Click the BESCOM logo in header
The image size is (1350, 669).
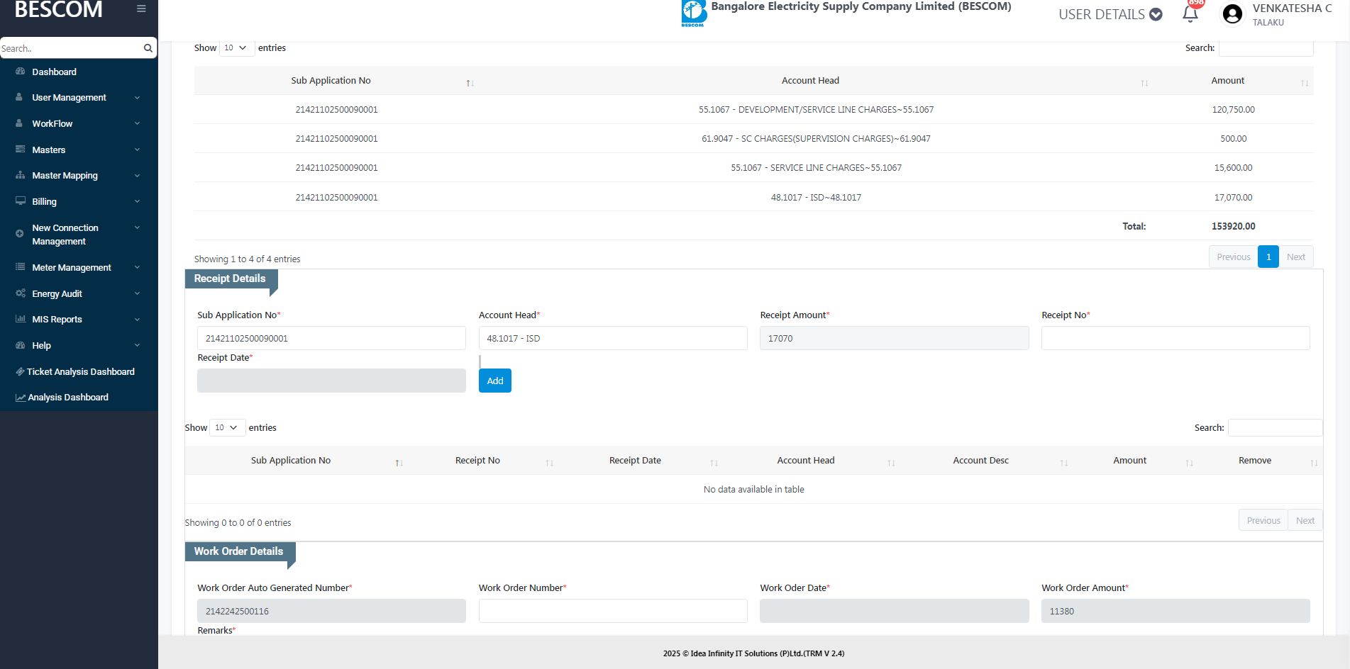pyautogui.click(x=693, y=13)
